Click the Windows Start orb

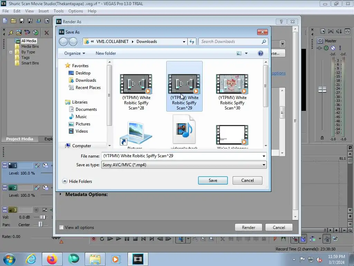coord(9,259)
